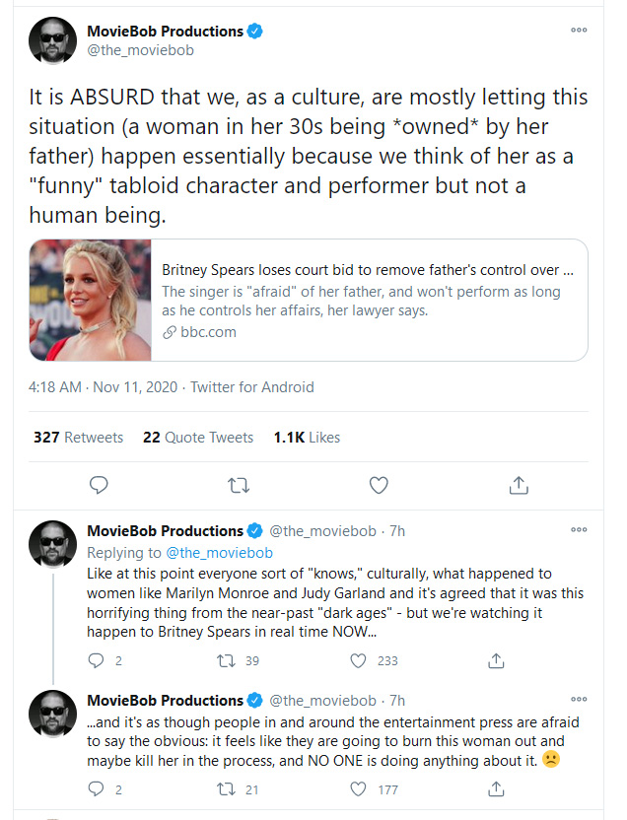Retweet the reply showing 39 retweets
627x820 pixels.
click(226, 661)
